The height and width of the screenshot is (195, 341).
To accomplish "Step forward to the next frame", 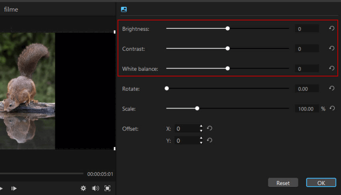I will point(14,188).
